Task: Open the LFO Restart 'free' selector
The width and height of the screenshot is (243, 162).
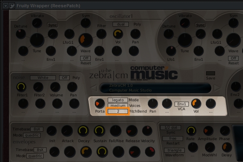Action: click(173, 139)
